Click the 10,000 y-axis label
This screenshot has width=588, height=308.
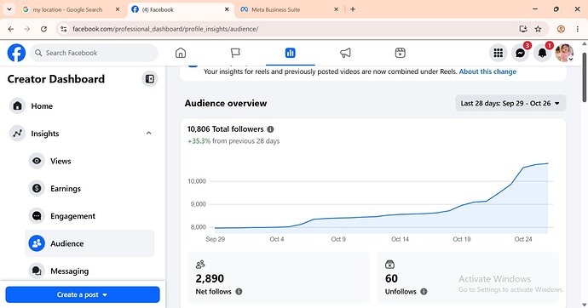tap(197, 181)
